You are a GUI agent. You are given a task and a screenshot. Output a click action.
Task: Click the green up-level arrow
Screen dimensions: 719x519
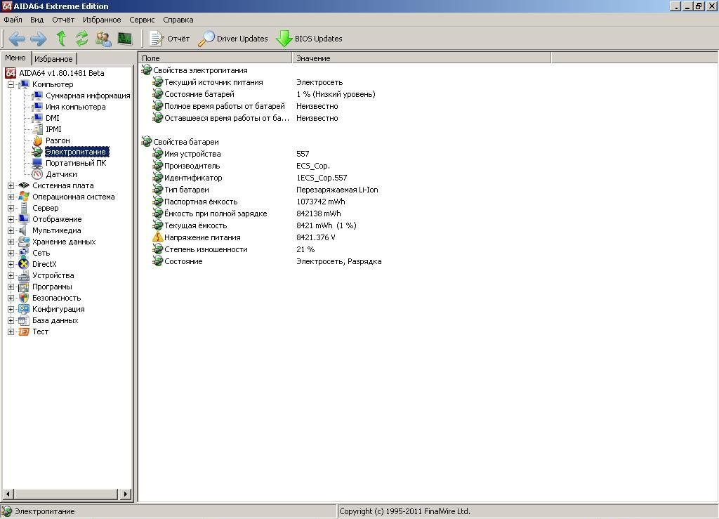point(61,39)
